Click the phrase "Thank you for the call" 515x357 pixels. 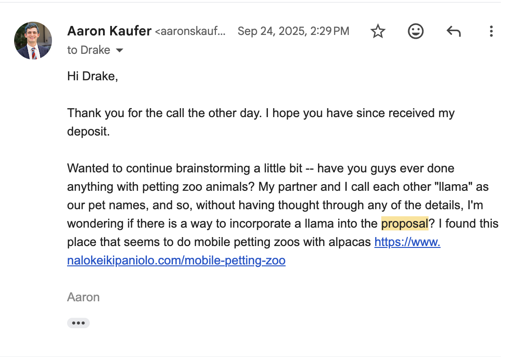coord(125,113)
